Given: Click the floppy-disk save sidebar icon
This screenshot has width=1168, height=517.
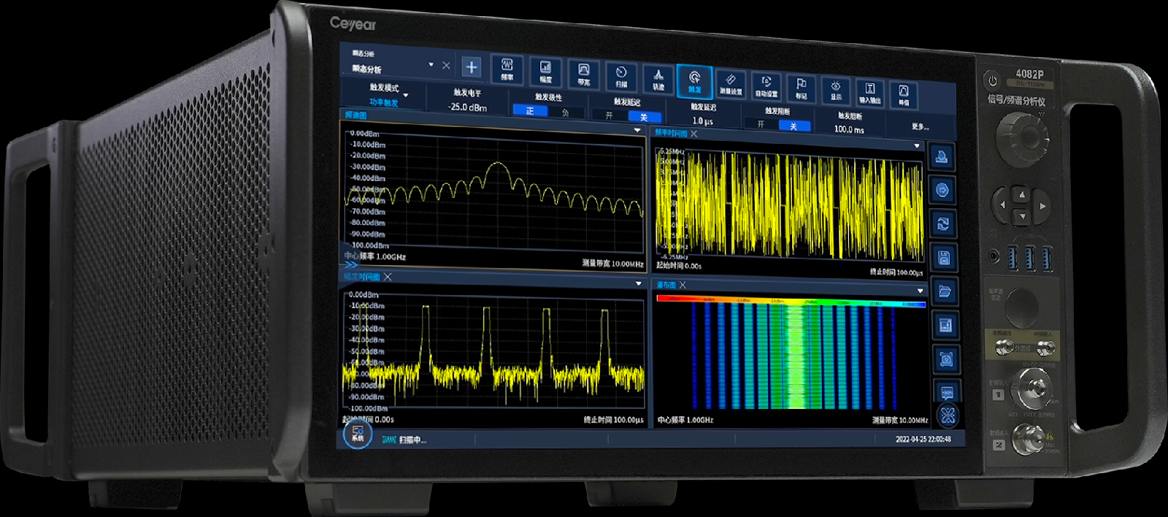Looking at the screenshot, I should tap(944, 258).
